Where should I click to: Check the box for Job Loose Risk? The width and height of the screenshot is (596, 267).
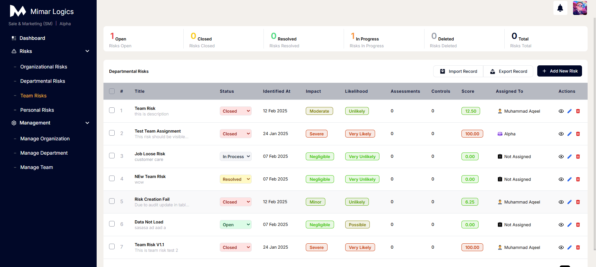pyautogui.click(x=112, y=156)
